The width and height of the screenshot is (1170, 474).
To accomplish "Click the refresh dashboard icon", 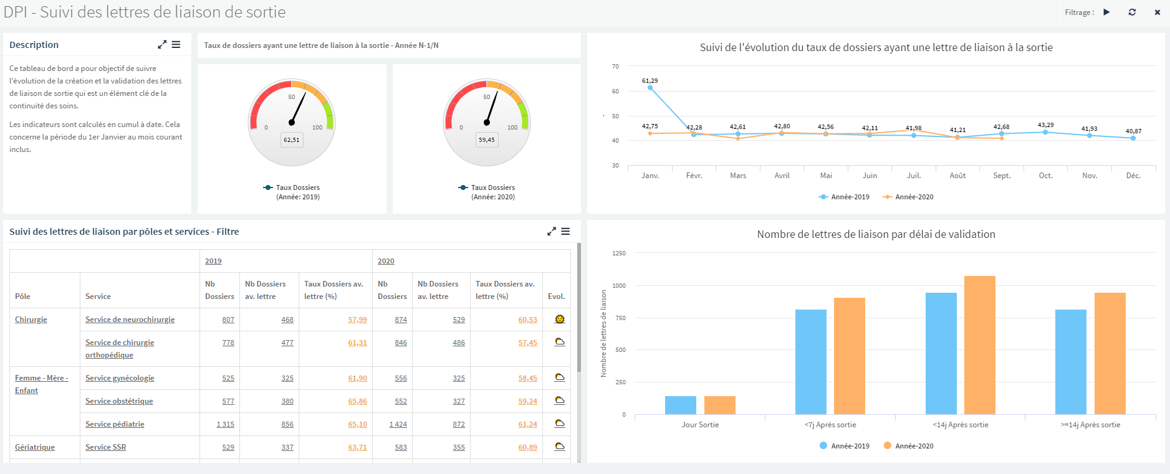I will click(x=1132, y=12).
